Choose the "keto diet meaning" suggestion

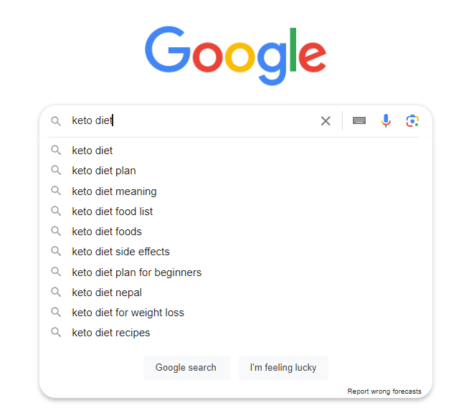click(x=114, y=191)
